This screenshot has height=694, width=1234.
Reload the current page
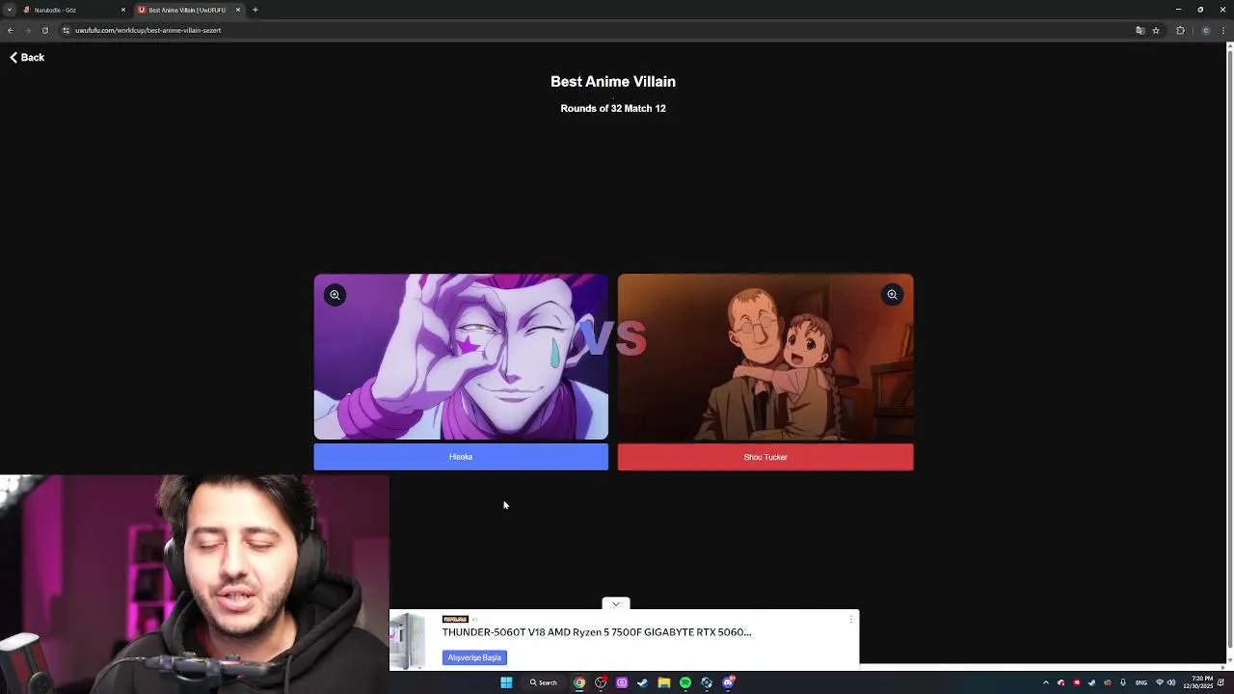[x=44, y=30]
